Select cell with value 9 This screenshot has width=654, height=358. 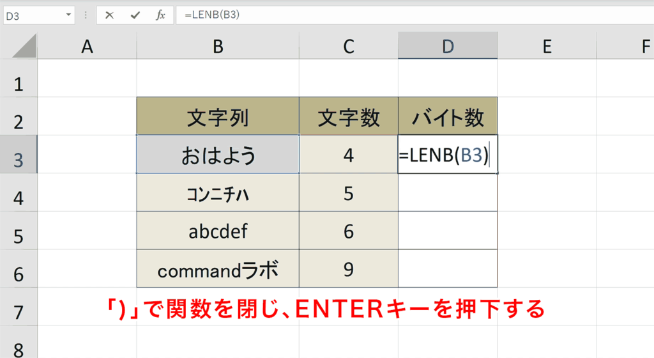click(348, 269)
